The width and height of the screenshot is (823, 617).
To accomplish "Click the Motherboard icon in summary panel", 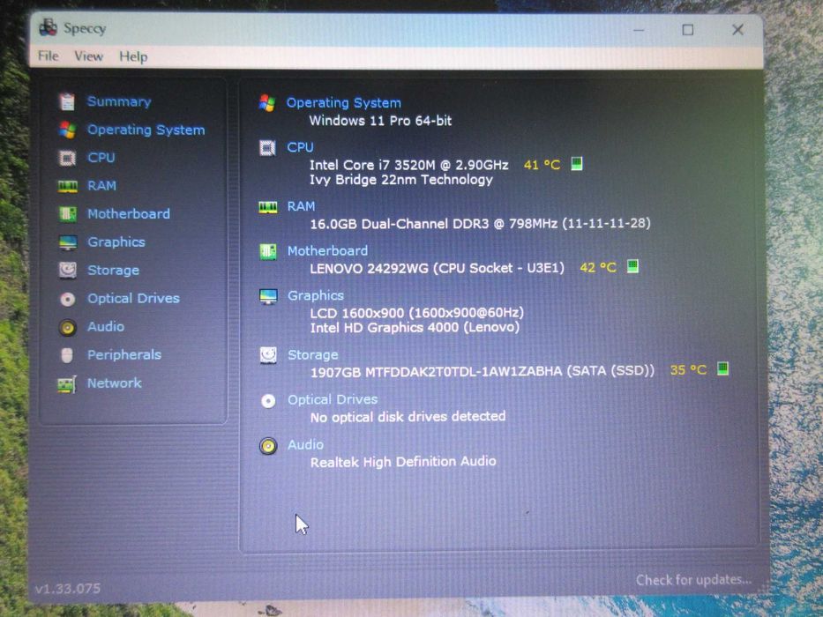I will pyautogui.click(x=268, y=252).
